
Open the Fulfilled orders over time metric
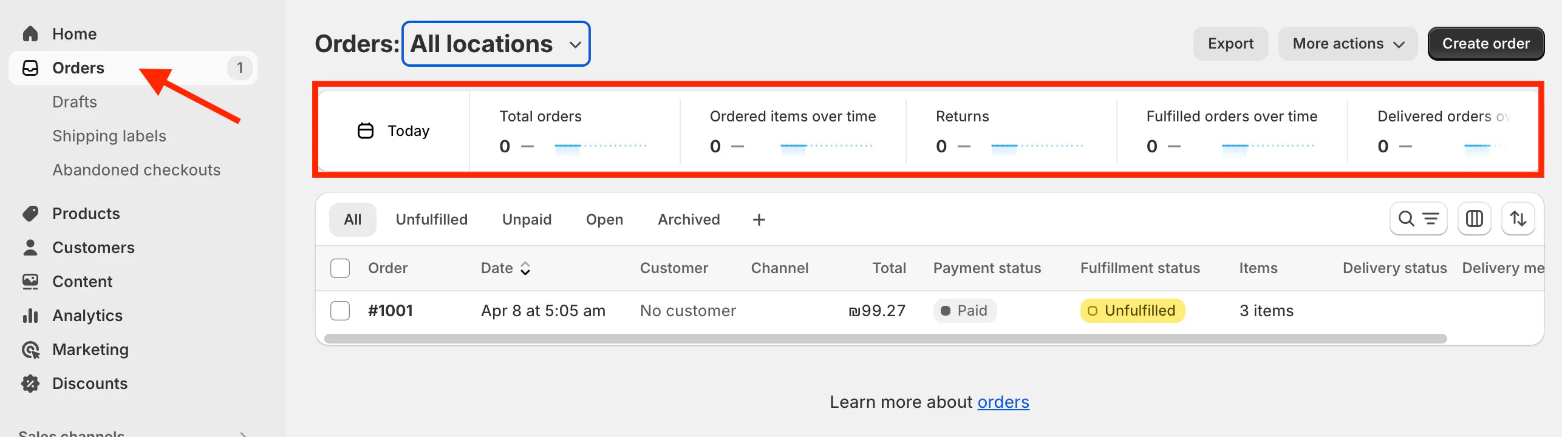pos(1232,130)
